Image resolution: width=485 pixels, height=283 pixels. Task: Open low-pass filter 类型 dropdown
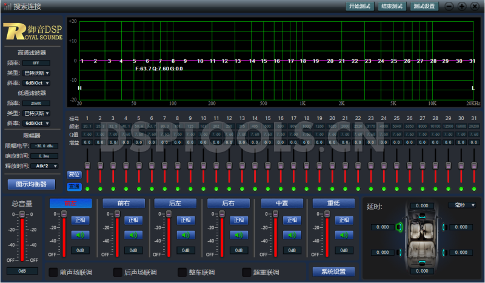click(36, 113)
